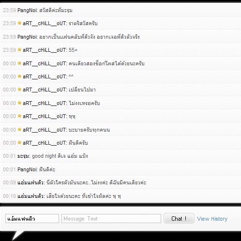Screen dimensions: 241x241
Task: Click aRT__cHiLL__oUT username in ทุทุ message
Action: coord(45,116)
